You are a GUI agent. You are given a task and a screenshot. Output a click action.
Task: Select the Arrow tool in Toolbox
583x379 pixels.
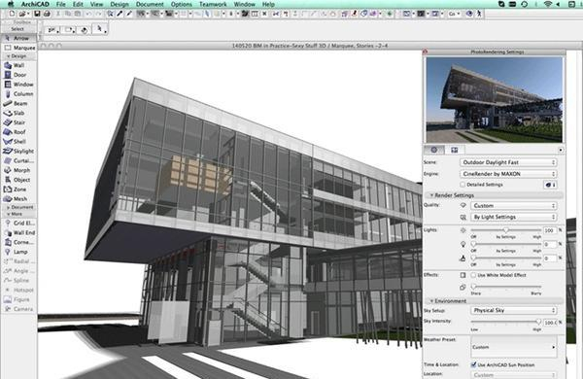[x=18, y=38]
